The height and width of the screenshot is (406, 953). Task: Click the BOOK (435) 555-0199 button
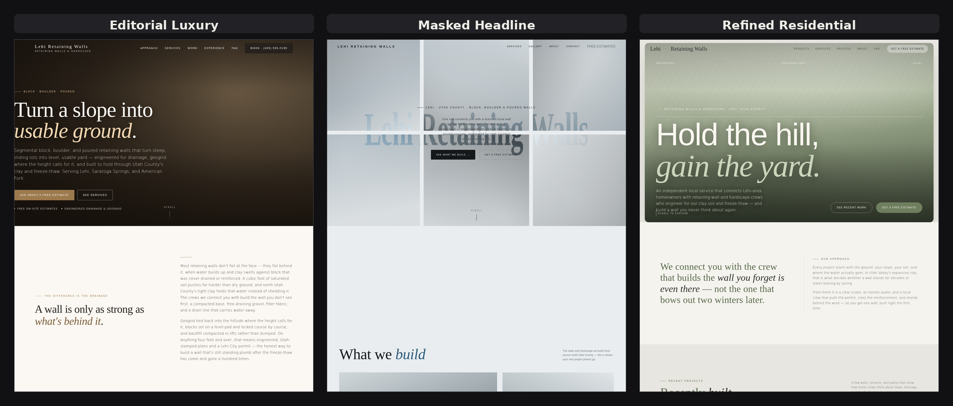[x=269, y=48]
